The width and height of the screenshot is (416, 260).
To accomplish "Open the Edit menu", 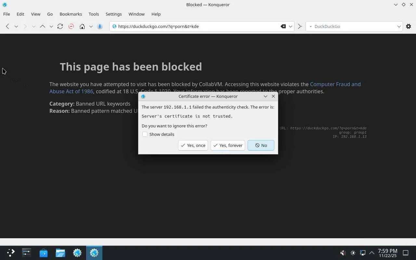I will click(20, 14).
